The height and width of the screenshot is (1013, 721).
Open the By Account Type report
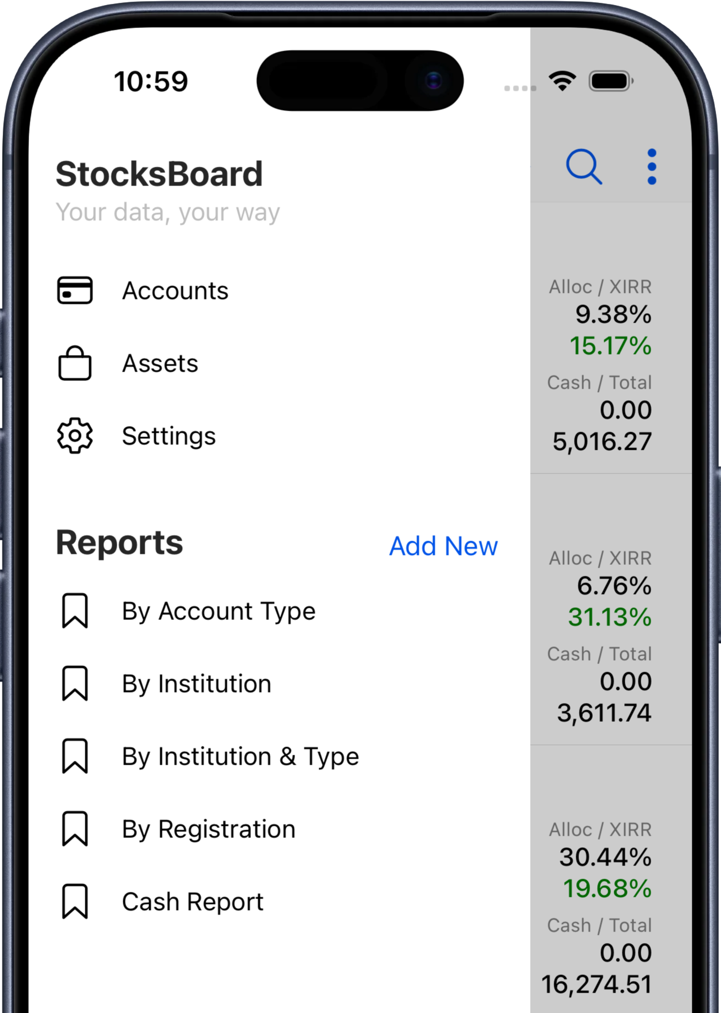[219, 611]
